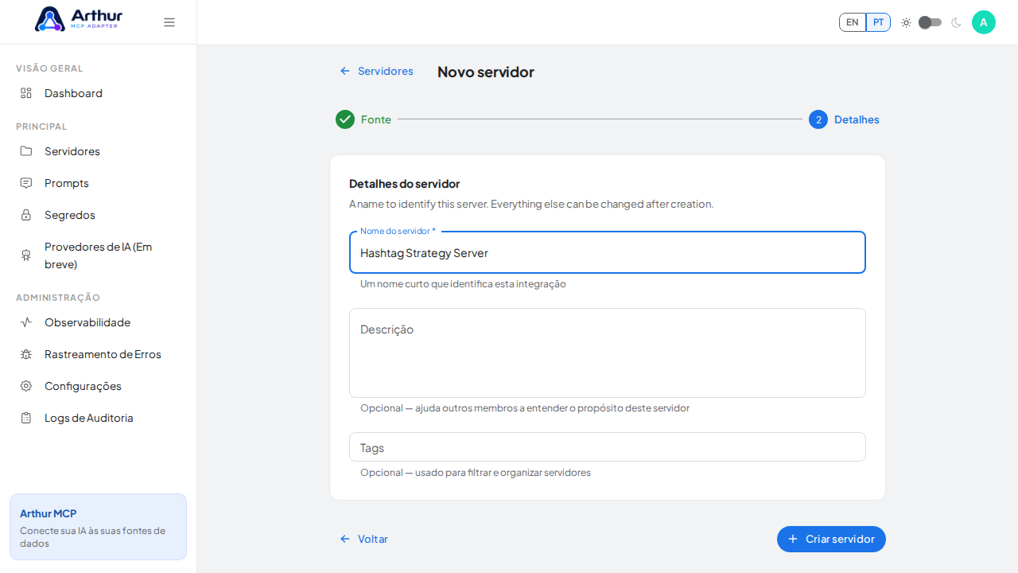This screenshot has width=1018, height=573.
Task: Click the Voltar back link
Action: tap(363, 539)
